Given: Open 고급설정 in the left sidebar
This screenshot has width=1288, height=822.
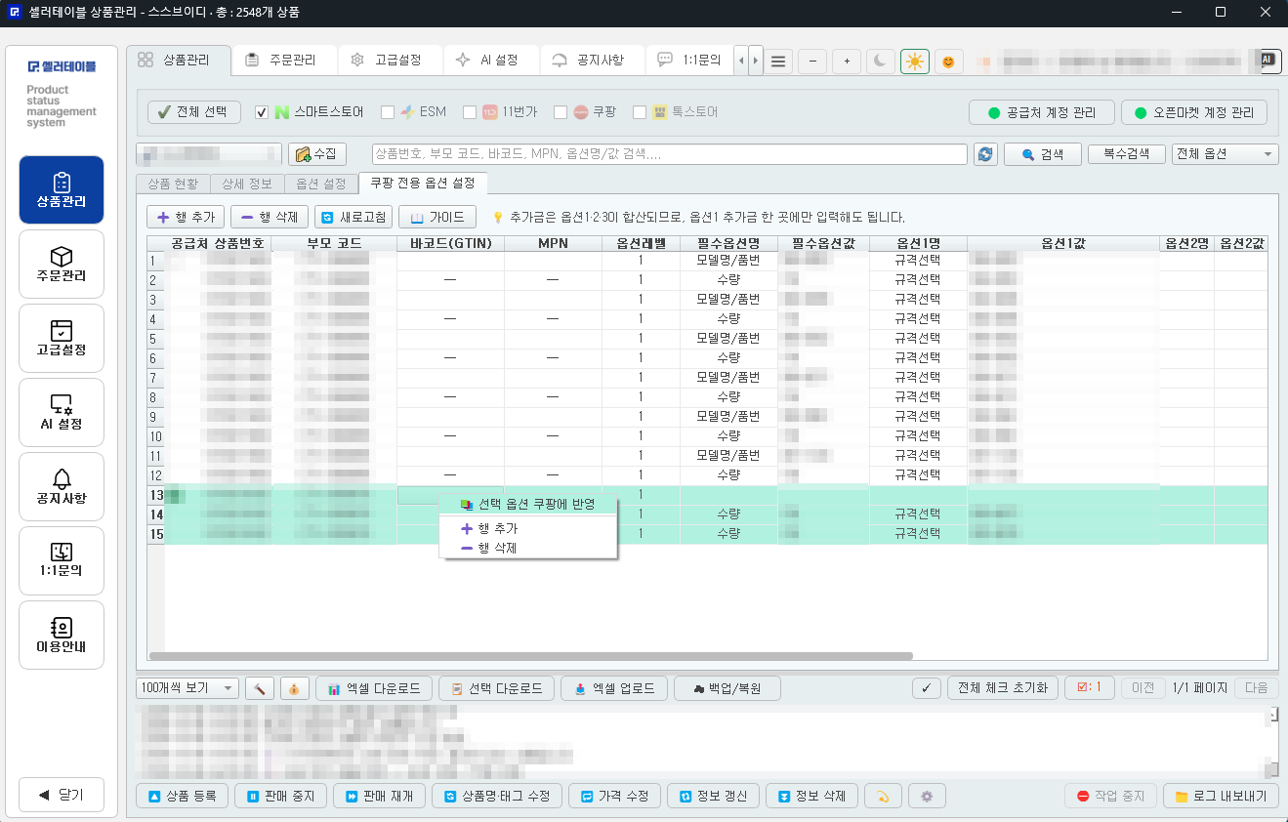Looking at the screenshot, I should pos(62,339).
